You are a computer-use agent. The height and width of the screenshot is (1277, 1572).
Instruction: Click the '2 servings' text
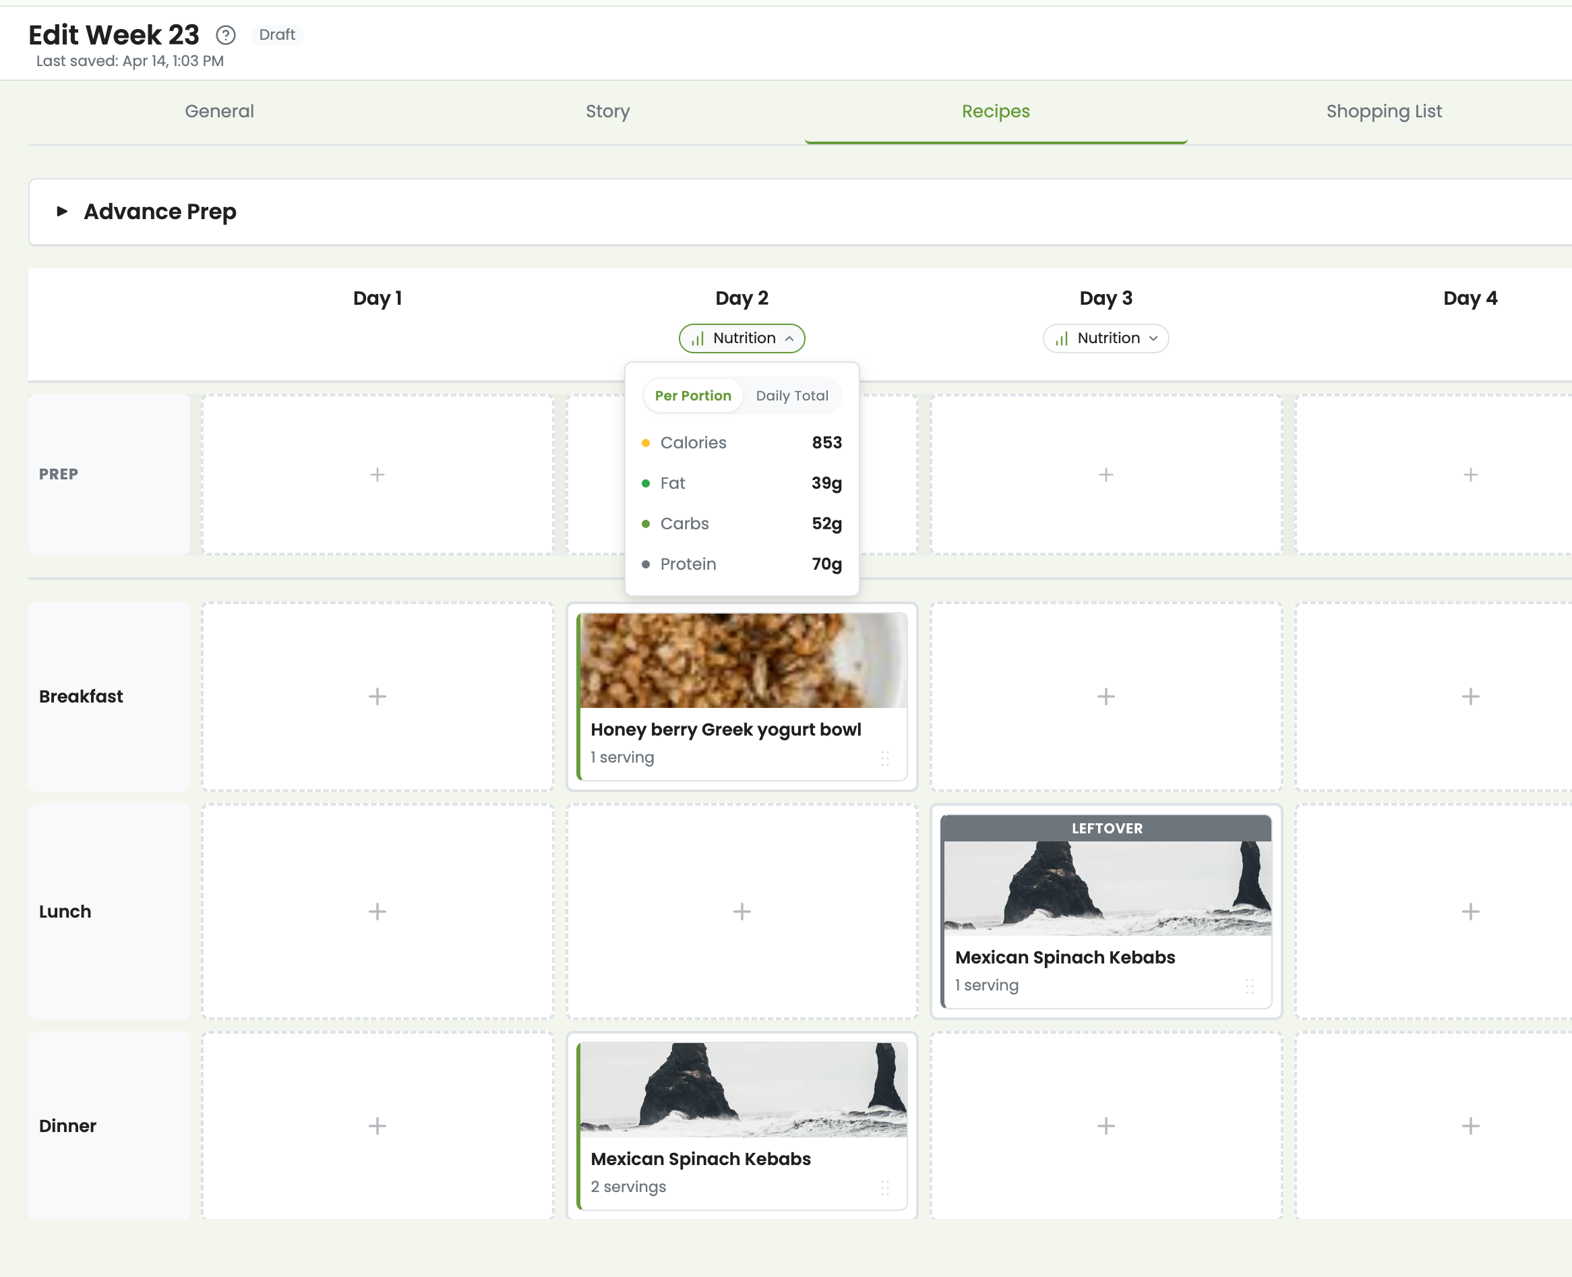coord(628,1187)
